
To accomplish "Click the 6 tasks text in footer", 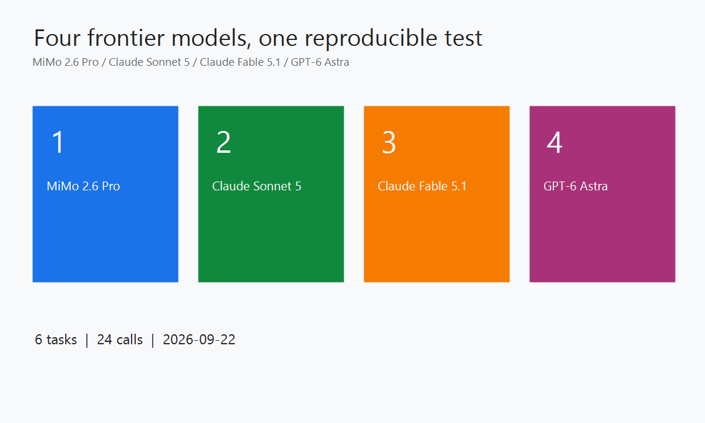I will [x=56, y=340].
